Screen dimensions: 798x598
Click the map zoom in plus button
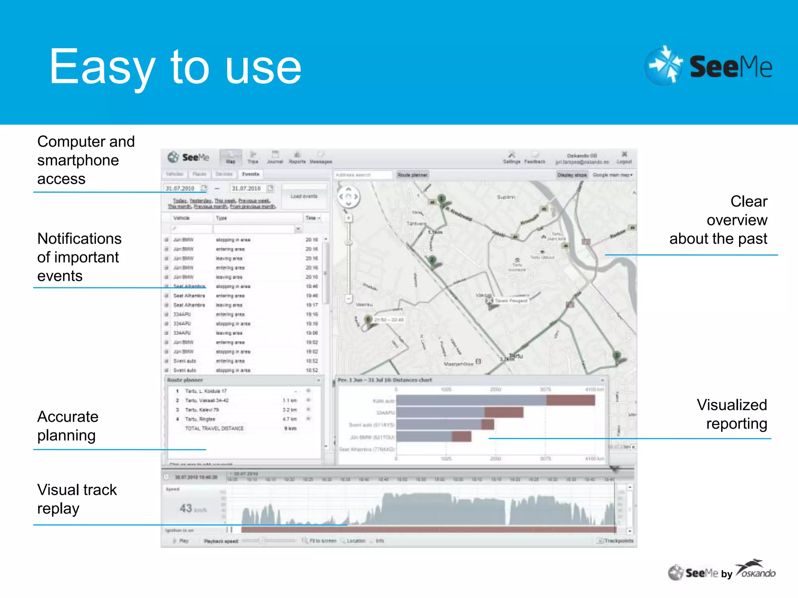tap(349, 218)
